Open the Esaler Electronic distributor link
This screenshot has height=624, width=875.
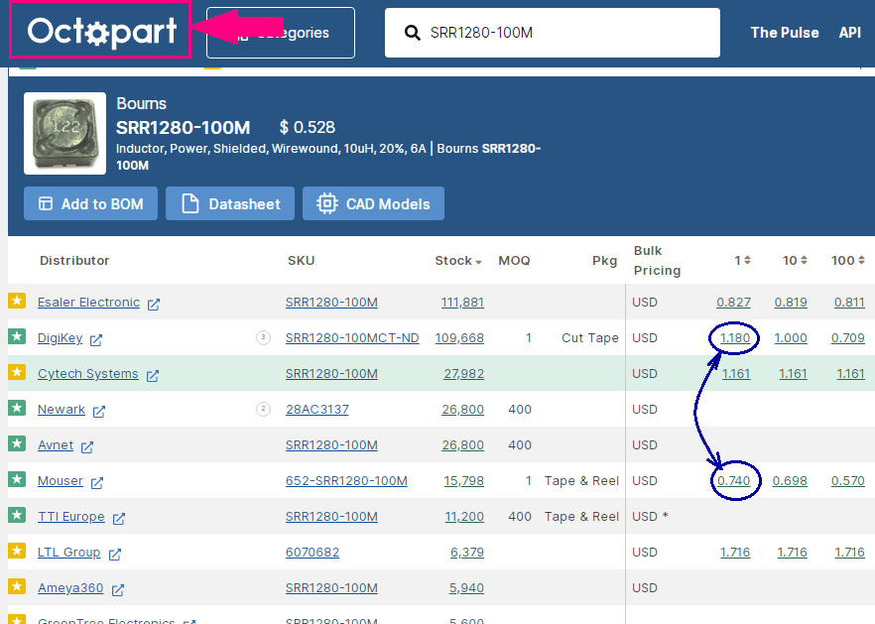point(88,302)
